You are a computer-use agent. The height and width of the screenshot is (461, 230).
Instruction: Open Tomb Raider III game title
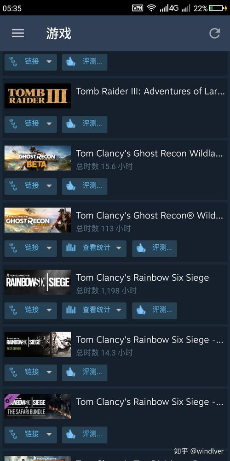coord(150,91)
